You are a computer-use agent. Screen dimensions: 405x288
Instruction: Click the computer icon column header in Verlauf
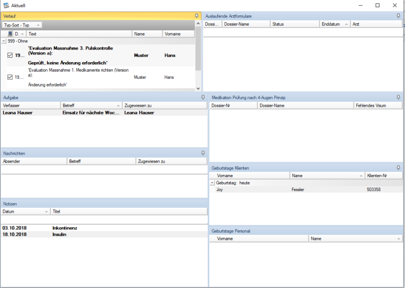tap(10, 34)
